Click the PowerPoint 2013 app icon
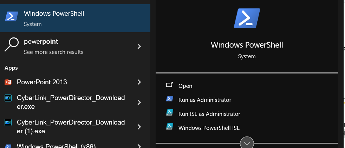The height and width of the screenshot is (148, 345). tap(8, 82)
